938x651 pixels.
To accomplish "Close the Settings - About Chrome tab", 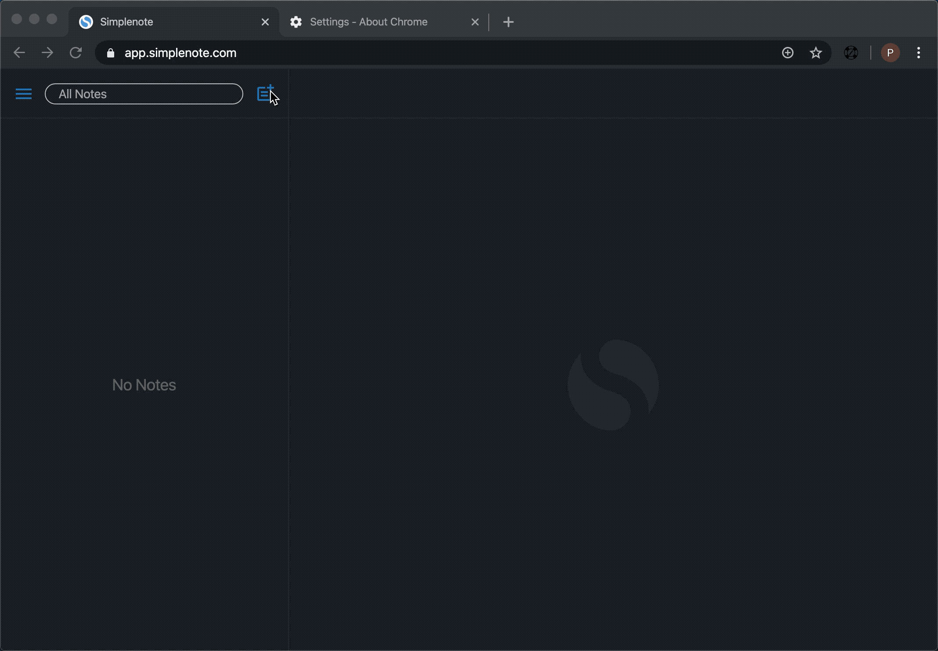I will click(475, 21).
